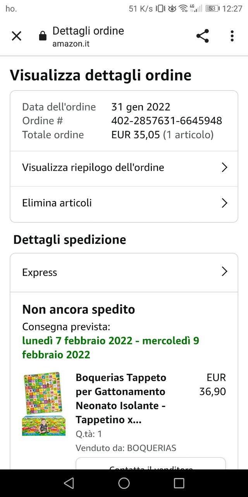The width and height of the screenshot is (248, 497).
Task: Tap the amazon.it address text
Action: 71,44
